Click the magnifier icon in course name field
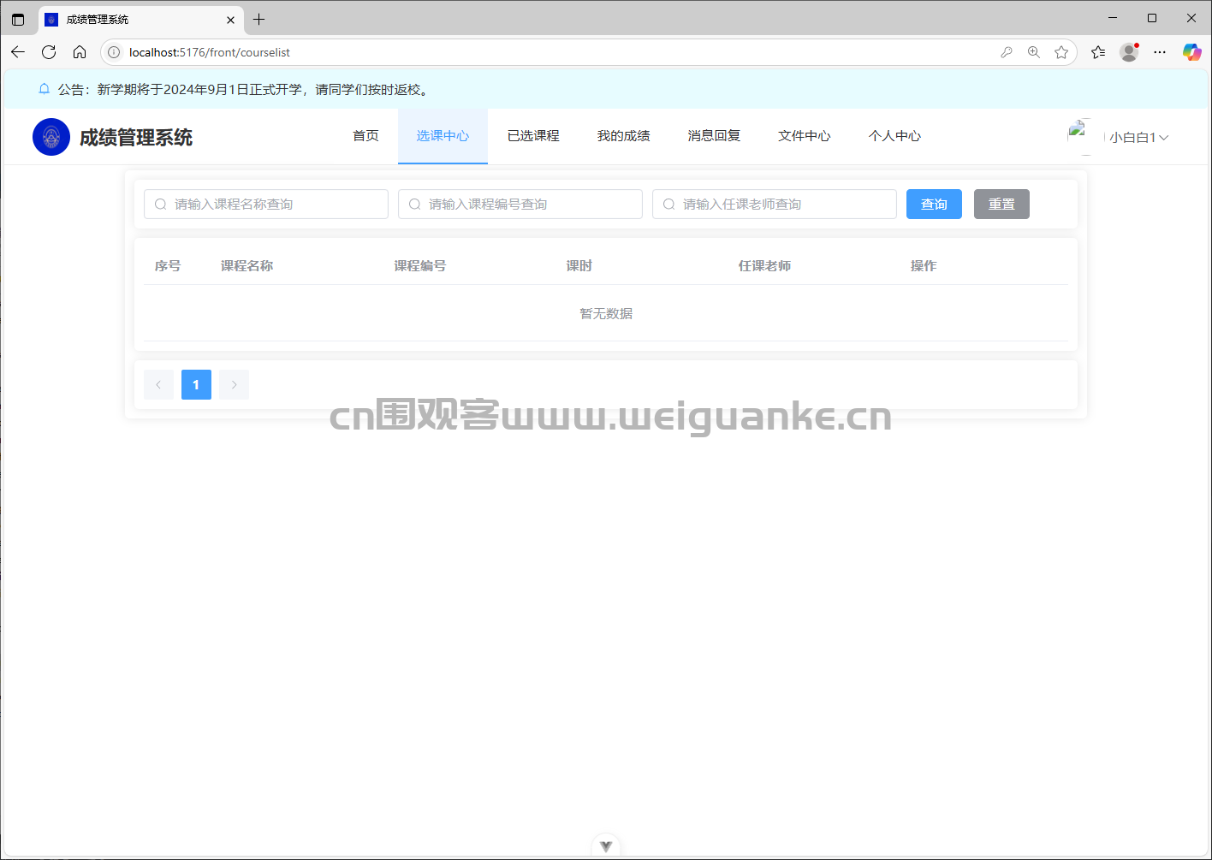 click(x=160, y=204)
